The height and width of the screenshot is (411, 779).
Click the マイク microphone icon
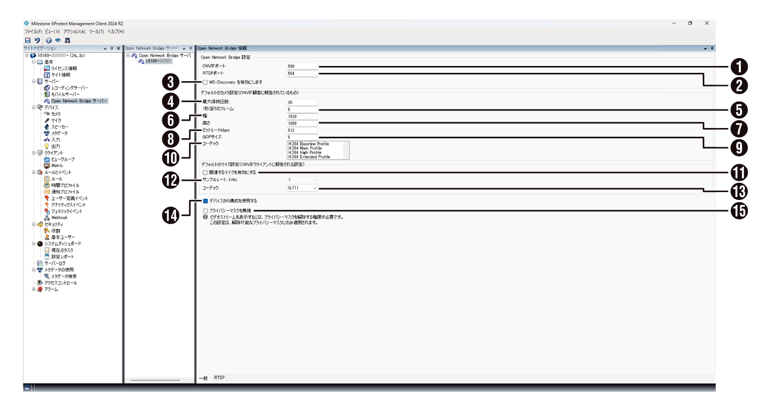(x=47, y=120)
